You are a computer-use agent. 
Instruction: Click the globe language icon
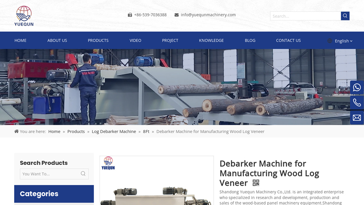(x=329, y=41)
